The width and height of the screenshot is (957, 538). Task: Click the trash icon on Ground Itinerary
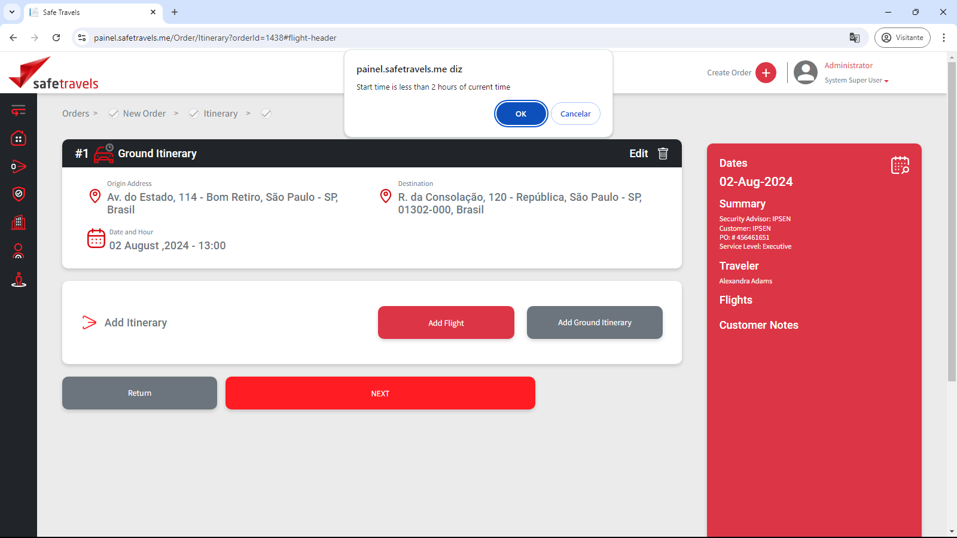(x=663, y=154)
